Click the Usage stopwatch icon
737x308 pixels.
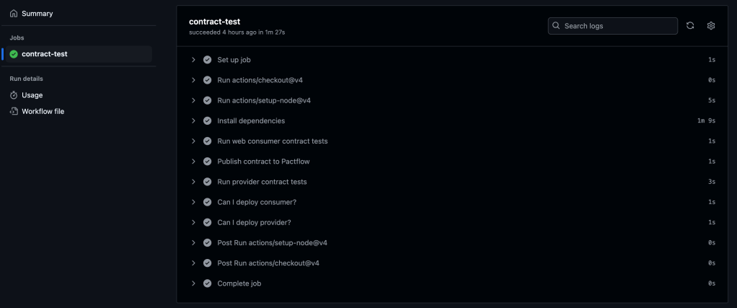tap(14, 95)
